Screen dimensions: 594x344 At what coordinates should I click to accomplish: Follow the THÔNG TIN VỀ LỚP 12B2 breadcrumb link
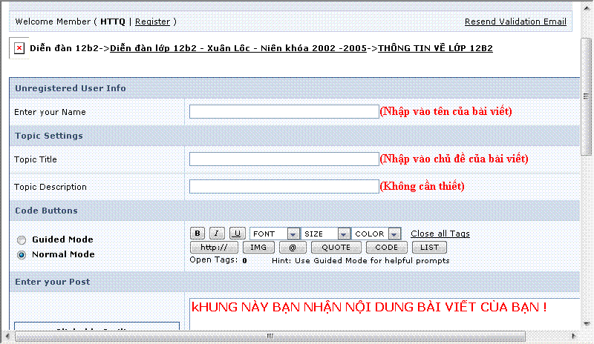tap(435, 48)
